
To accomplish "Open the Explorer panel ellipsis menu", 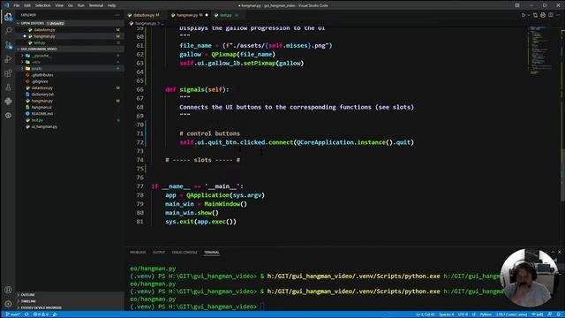I will click(x=117, y=15).
